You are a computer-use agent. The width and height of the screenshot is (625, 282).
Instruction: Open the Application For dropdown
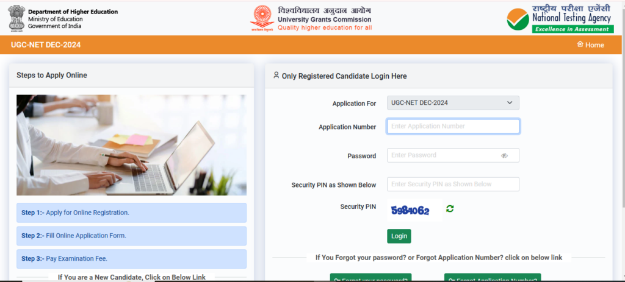click(x=453, y=102)
